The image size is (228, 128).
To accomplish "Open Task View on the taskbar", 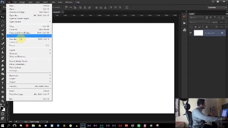I will tap(15, 126).
